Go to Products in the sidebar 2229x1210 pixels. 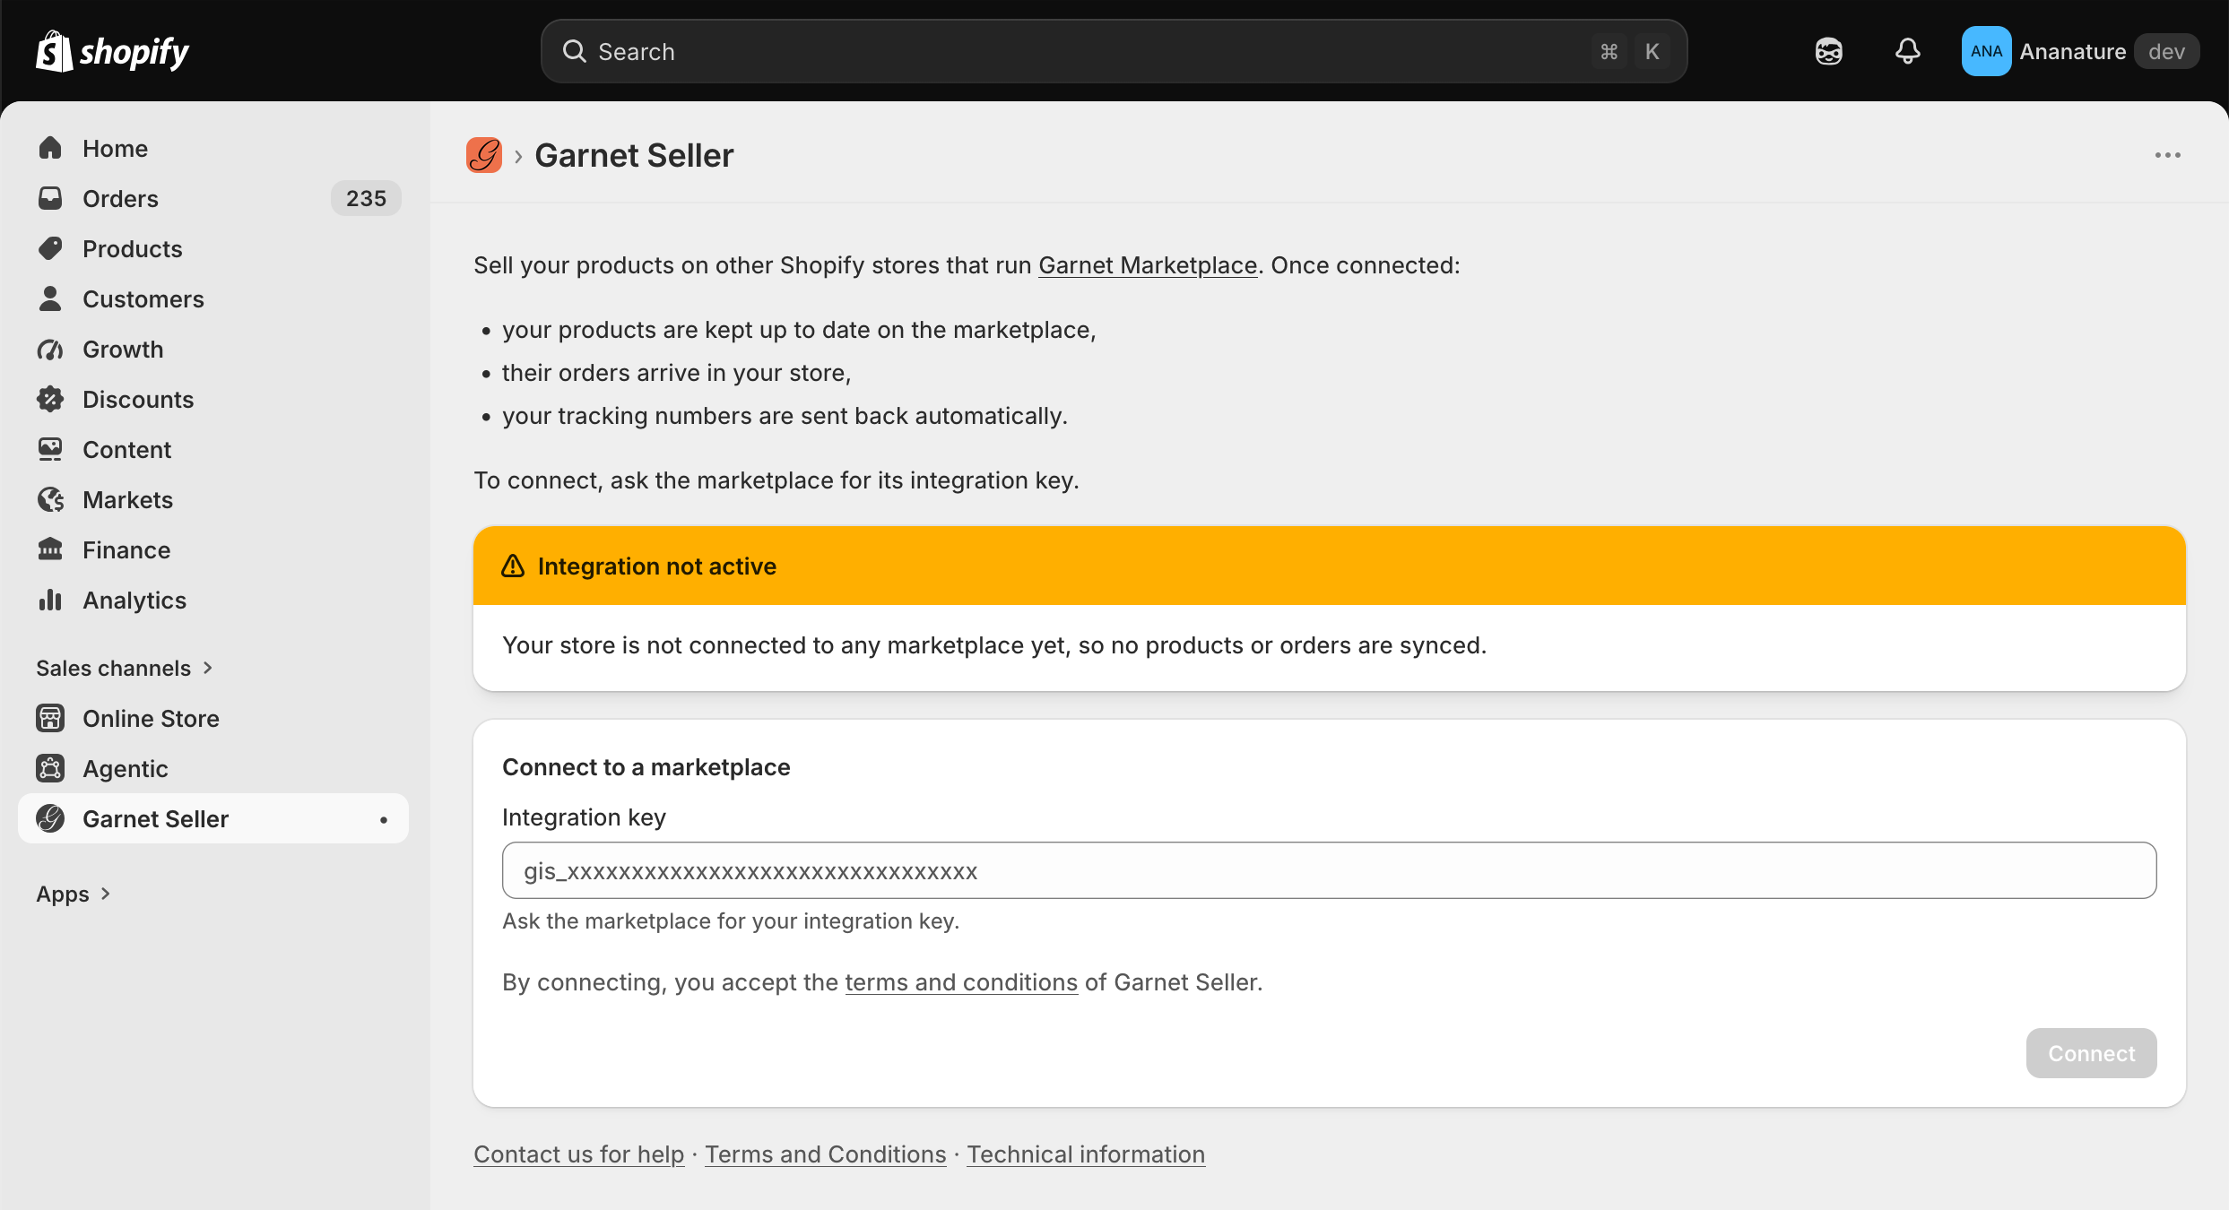pyautogui.click(x=213, y=248)
